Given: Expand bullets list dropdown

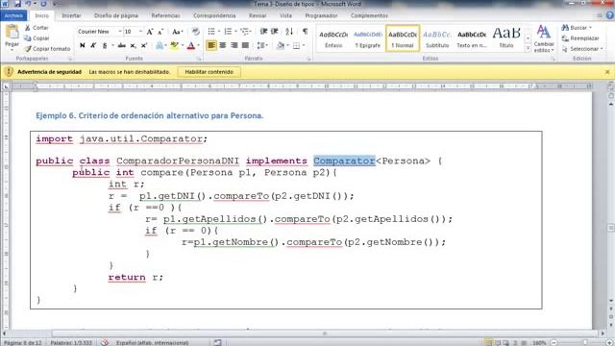Looking at the screenshot, I should (x=219, y=32).
